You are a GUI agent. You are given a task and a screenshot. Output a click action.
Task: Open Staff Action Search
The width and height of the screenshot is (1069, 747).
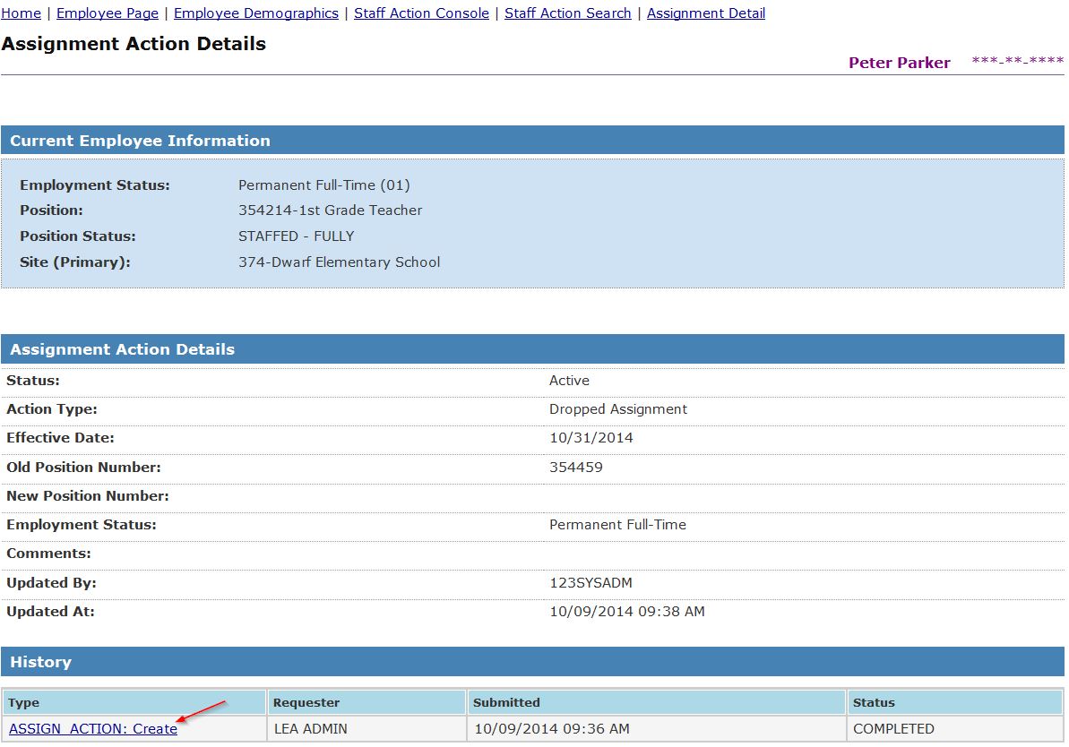point(567,13)
